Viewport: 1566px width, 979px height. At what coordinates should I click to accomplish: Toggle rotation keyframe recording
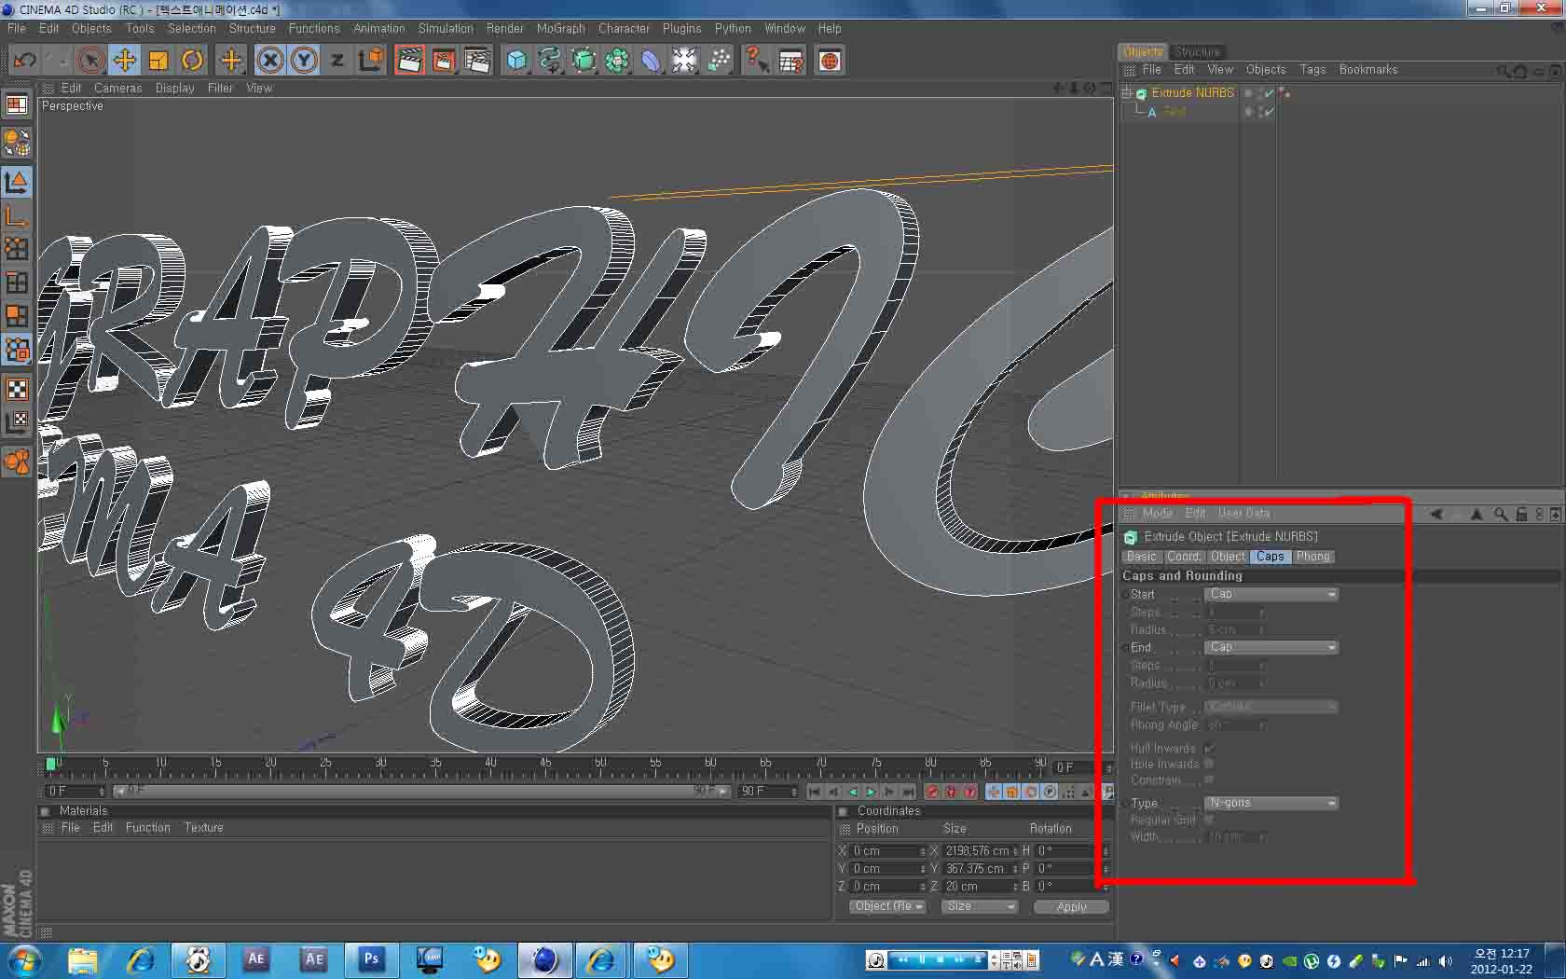pos(1031,792)
